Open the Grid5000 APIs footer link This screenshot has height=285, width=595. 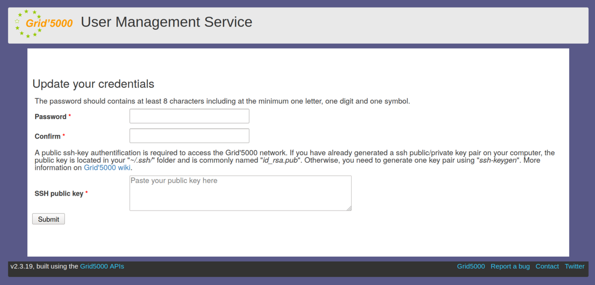point(102,266)
